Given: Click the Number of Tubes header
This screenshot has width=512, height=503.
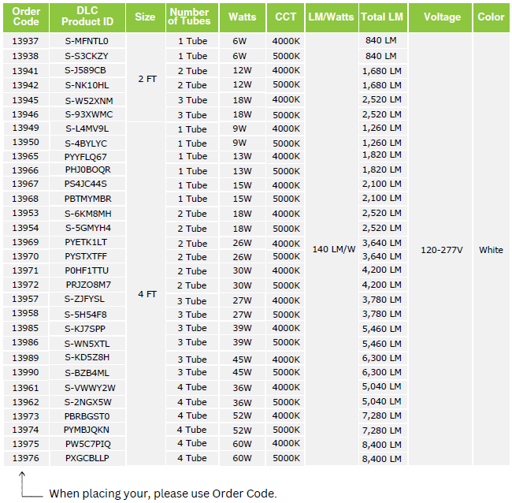Looking at the screenshot, I should point(192,17).
